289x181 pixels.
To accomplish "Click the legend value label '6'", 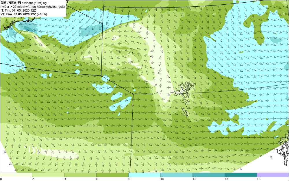I will [x=97, y=179].
